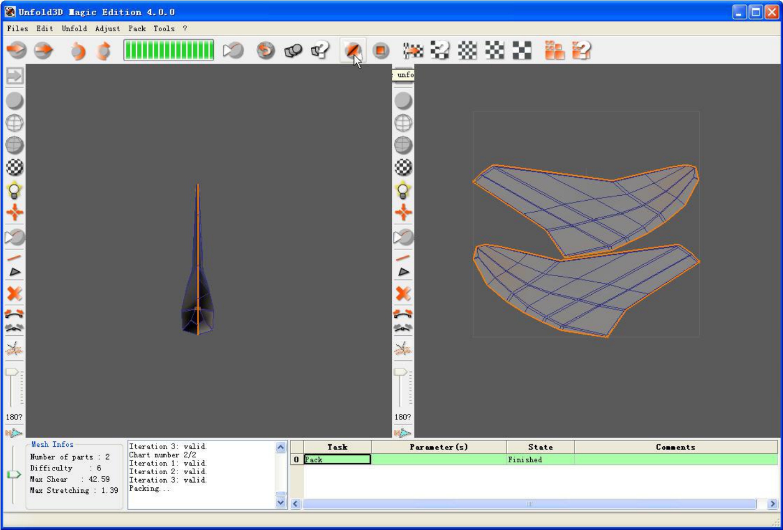
Task: Click the save mesh right-arrow toolbar icon
Action: click(43, 50)
